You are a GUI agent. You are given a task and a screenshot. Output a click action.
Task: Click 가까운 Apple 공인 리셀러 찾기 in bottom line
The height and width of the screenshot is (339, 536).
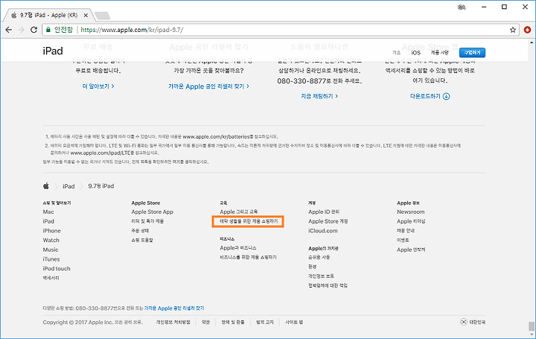pyautogui.click(x=174, y=308)
